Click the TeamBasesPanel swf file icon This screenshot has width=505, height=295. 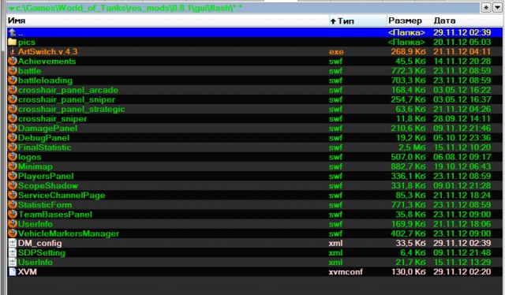[x=13, y=215]
